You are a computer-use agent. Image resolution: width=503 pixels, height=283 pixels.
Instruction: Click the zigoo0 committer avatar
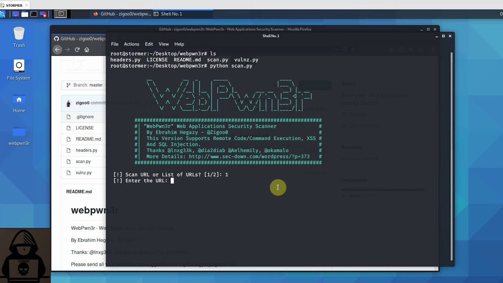tap(68, 103)
